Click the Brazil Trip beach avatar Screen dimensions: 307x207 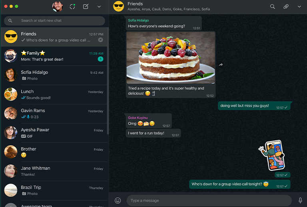pyautogui.click(x=11, y=190)
